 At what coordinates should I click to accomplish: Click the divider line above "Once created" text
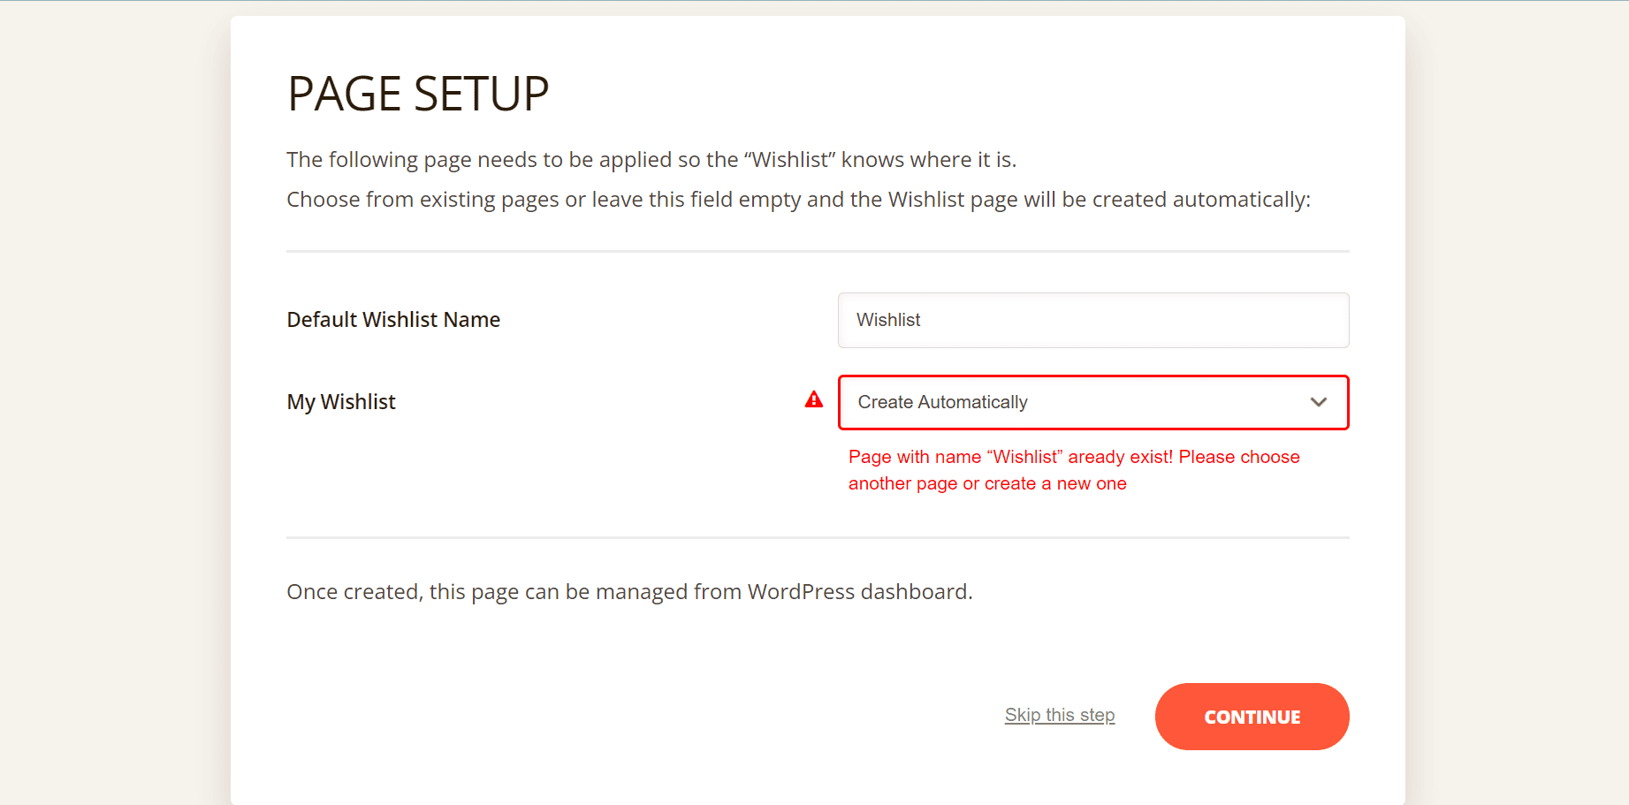pyautogui.click(x=818, y=537)
